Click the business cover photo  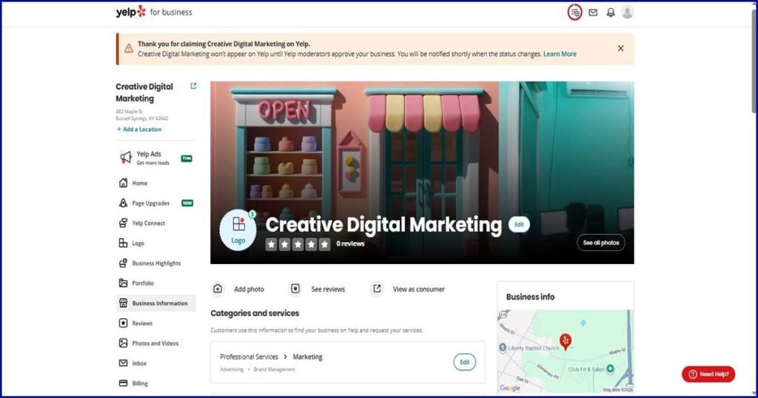(x=422, y=172)
